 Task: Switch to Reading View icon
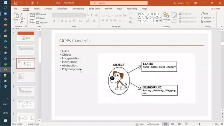click(179, 124)
